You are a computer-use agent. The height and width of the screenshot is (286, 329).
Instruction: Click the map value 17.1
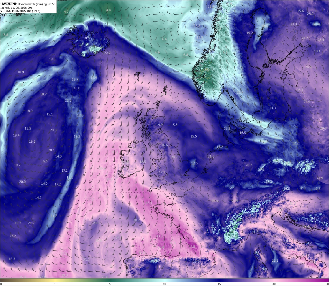65,171
